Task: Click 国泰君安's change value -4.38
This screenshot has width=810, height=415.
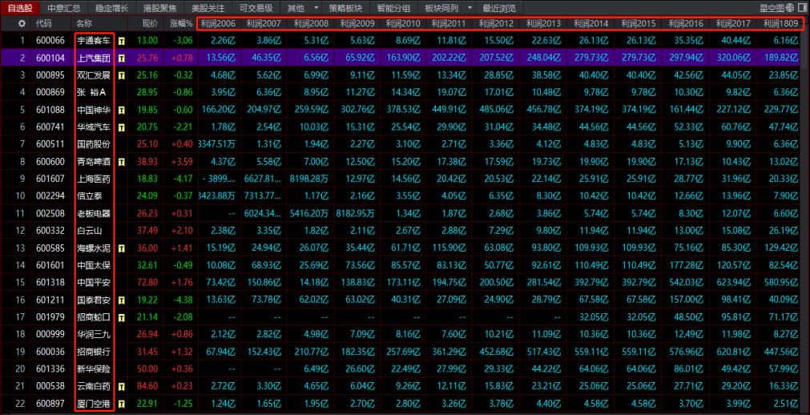Action: point(183,300)
